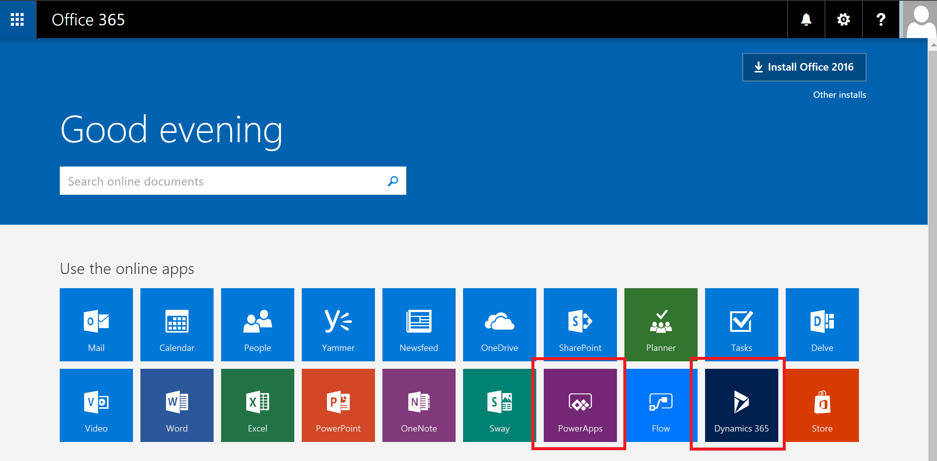Open the user profile avatar

click(920, 19)
